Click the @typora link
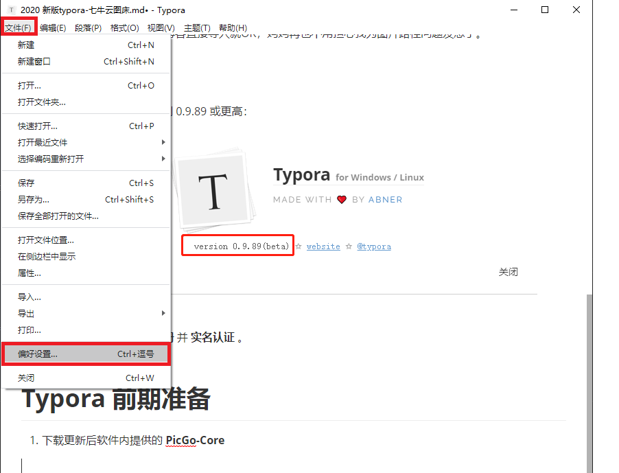Viewport: 619px width, 473px height. coord(374,246)
